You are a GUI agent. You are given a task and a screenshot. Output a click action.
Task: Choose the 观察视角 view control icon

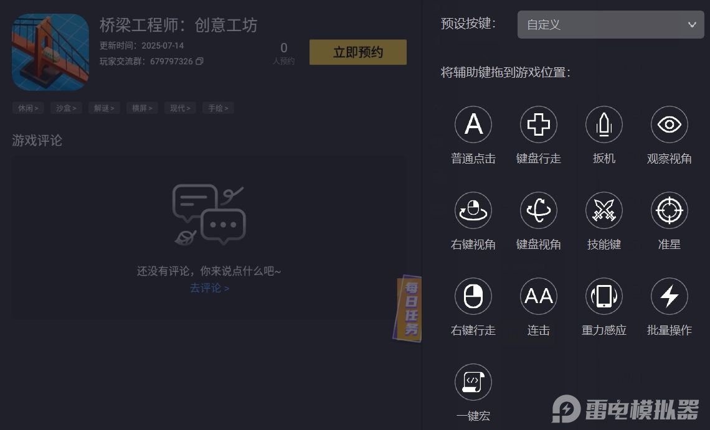669,124
